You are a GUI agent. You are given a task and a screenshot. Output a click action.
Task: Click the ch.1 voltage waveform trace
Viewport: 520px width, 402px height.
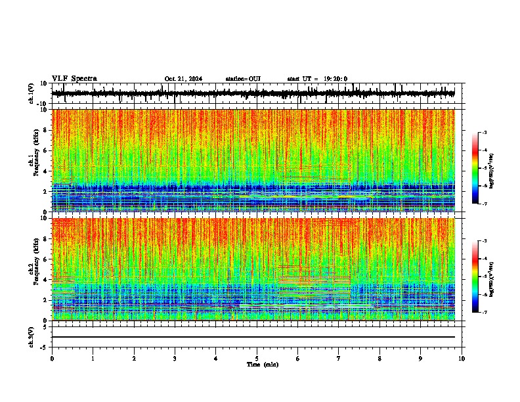click(253, 93)
